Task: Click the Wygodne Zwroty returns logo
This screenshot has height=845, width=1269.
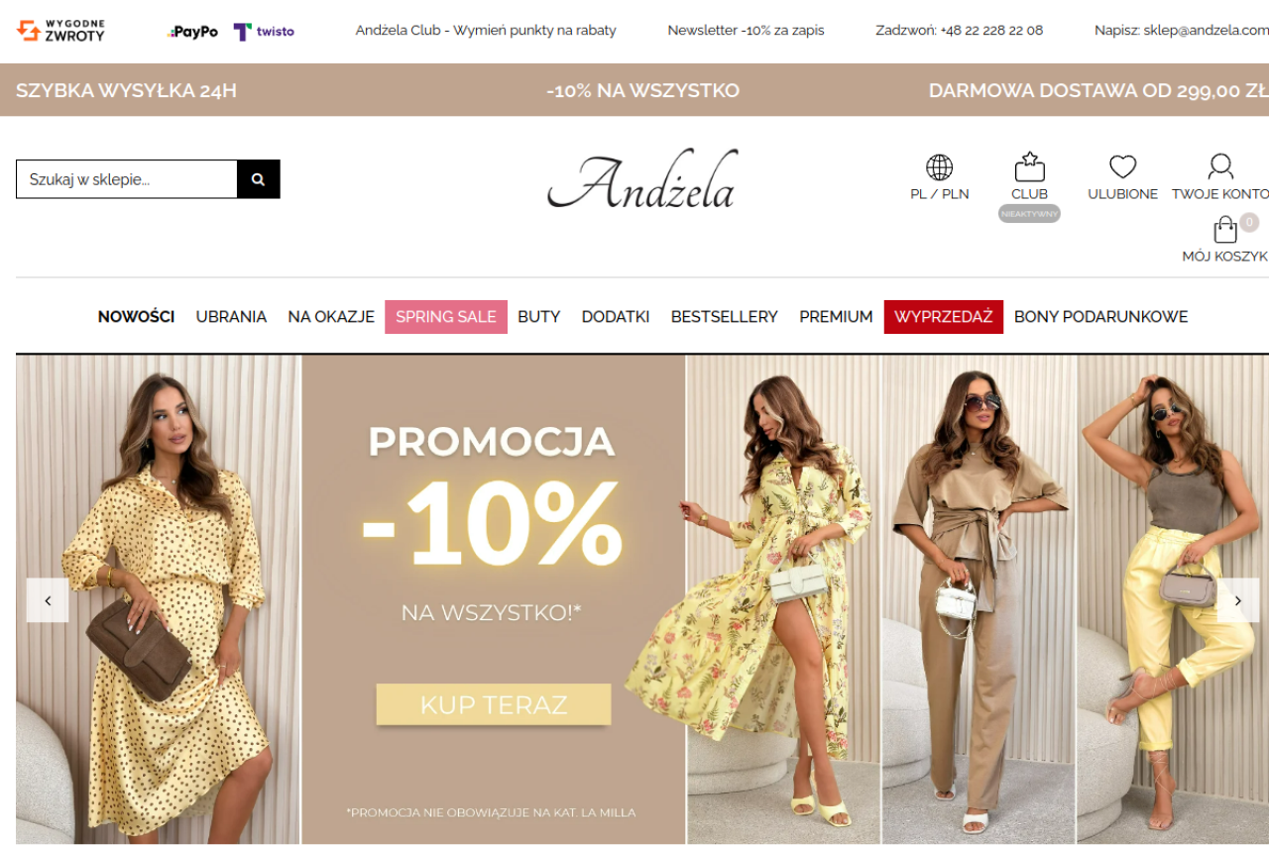Action: 60,31
